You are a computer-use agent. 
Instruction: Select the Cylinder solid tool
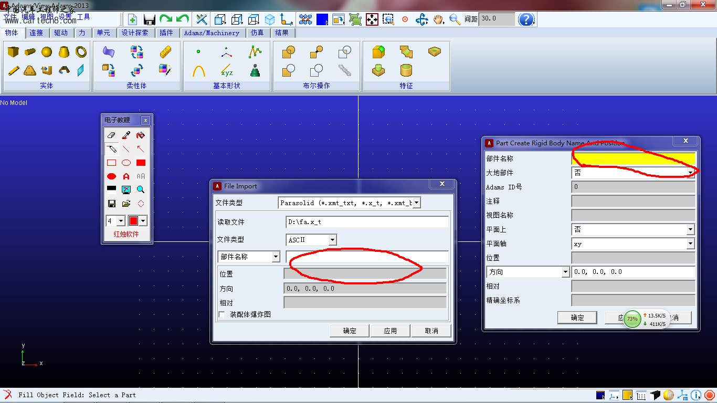click(30, 52)
